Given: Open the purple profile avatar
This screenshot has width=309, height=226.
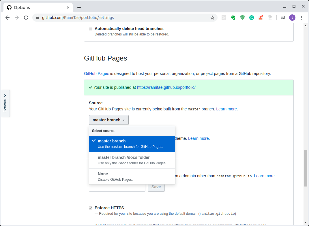Looking at the screenshot, I should click(x=292, y=18).
